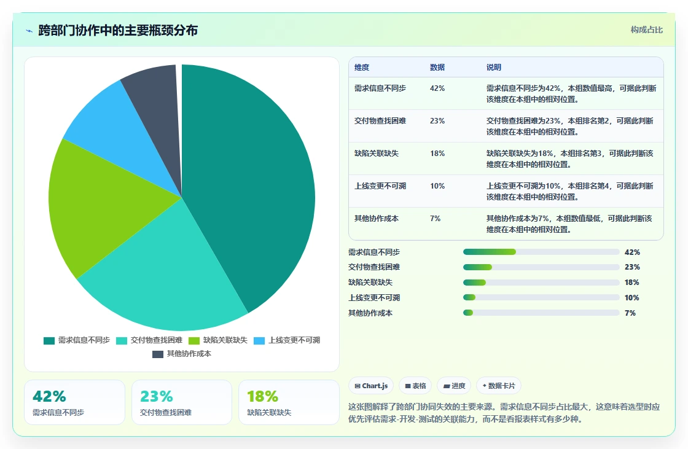Click the 维度 column header
The height and width of the screenshot is (449, 688).
click(362, 67)
